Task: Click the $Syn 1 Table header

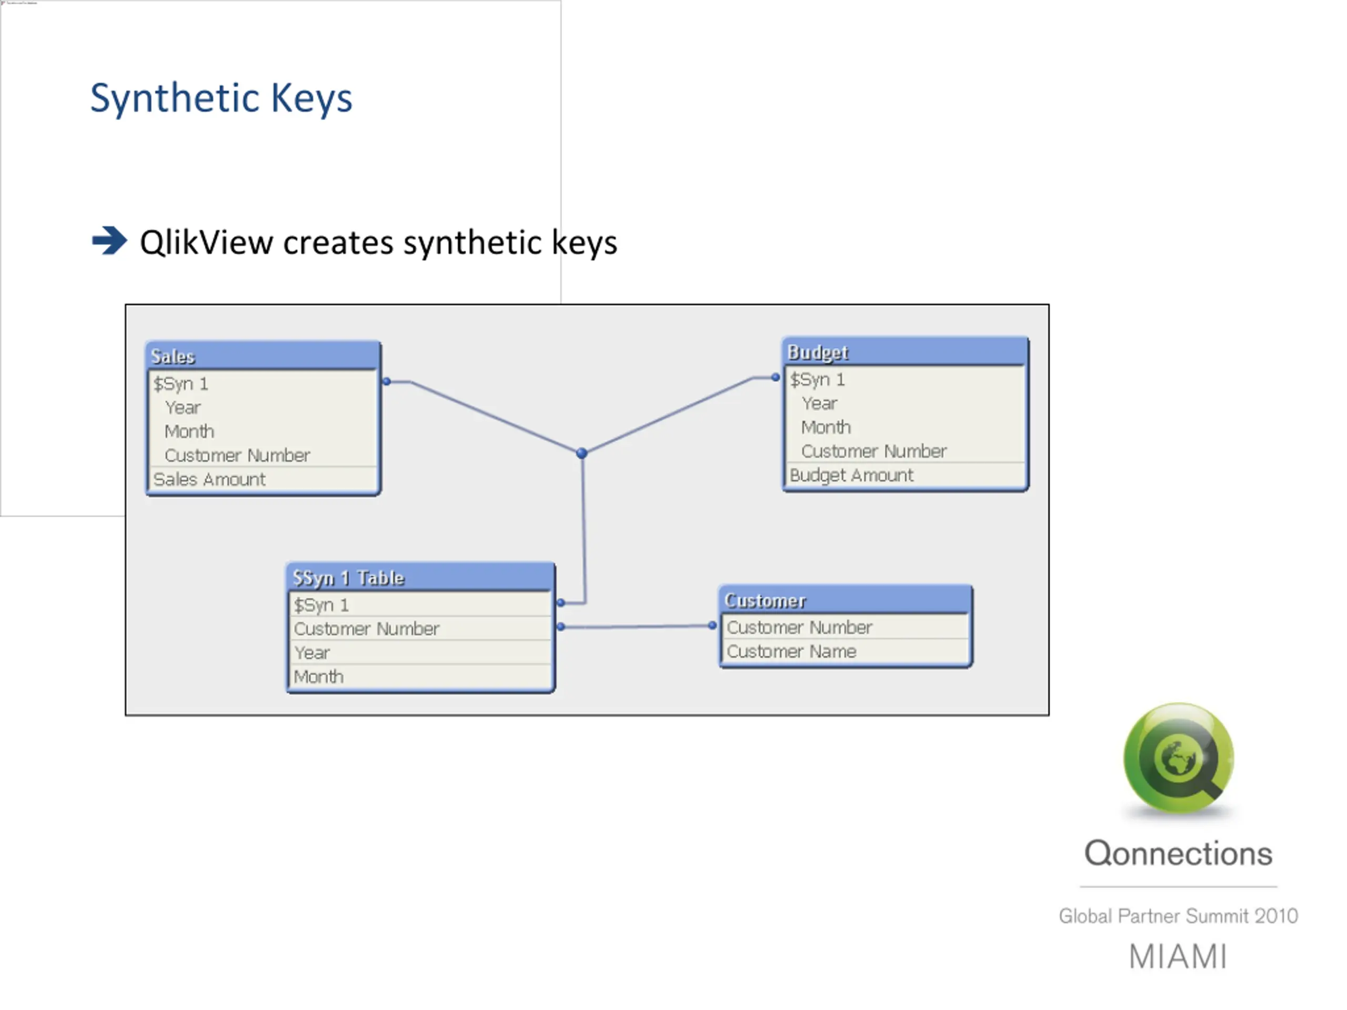Action: coord(420,577)
